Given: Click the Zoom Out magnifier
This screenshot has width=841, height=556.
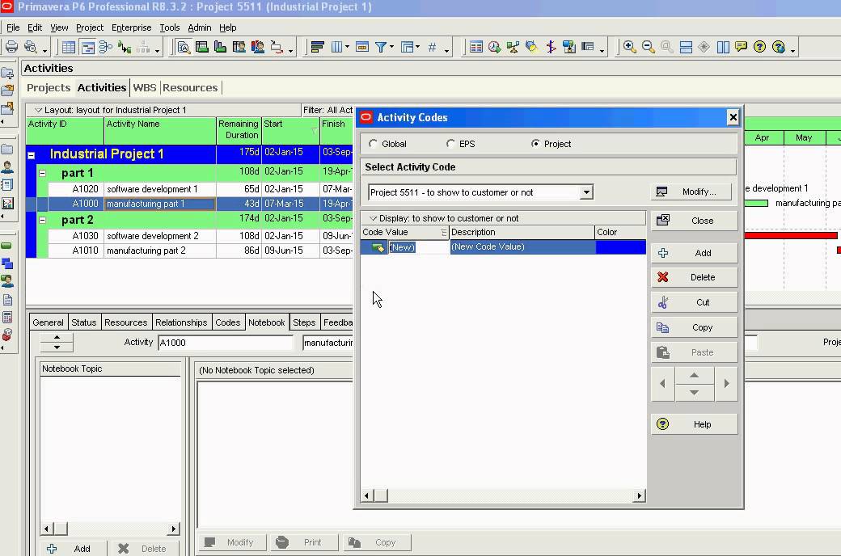Looking at the screenshot, I should (648, 47).
